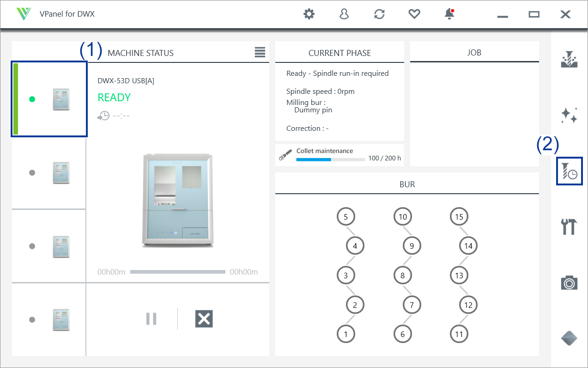
Task: Select bur slot 4
Action: tap(355, 246)
